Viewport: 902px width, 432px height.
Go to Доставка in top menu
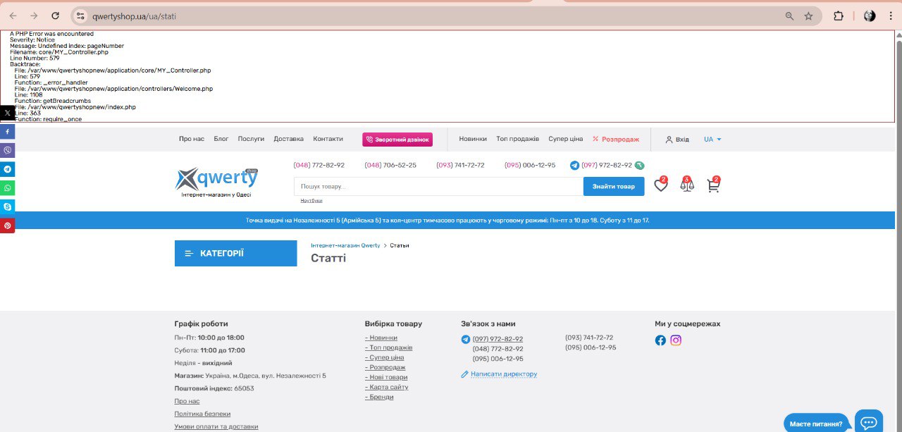tap(288, 140)
